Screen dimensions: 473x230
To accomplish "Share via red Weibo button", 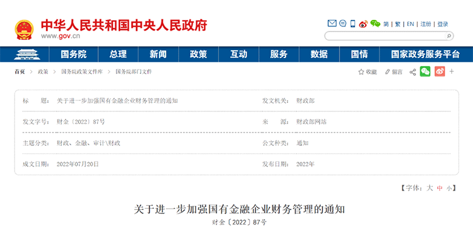I will tap(440, 71).
